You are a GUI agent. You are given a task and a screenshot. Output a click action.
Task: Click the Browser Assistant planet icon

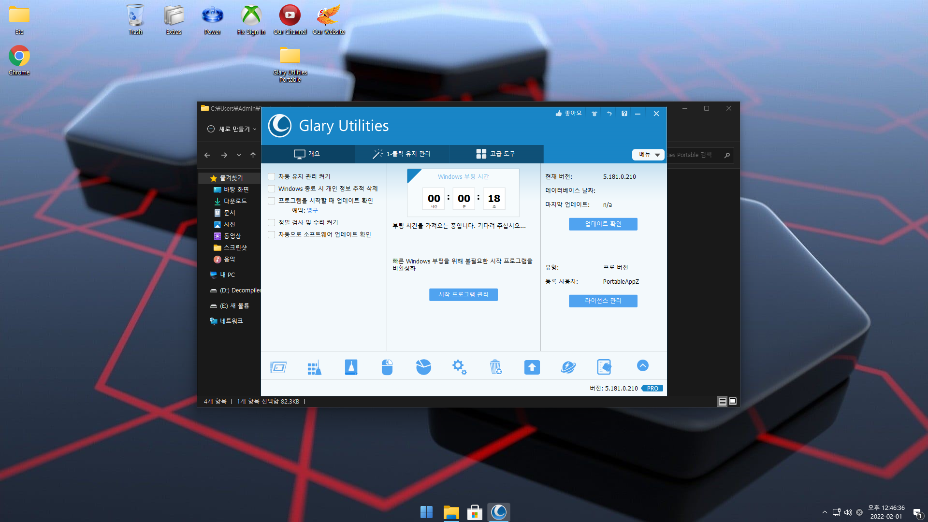tap(568, 367)
